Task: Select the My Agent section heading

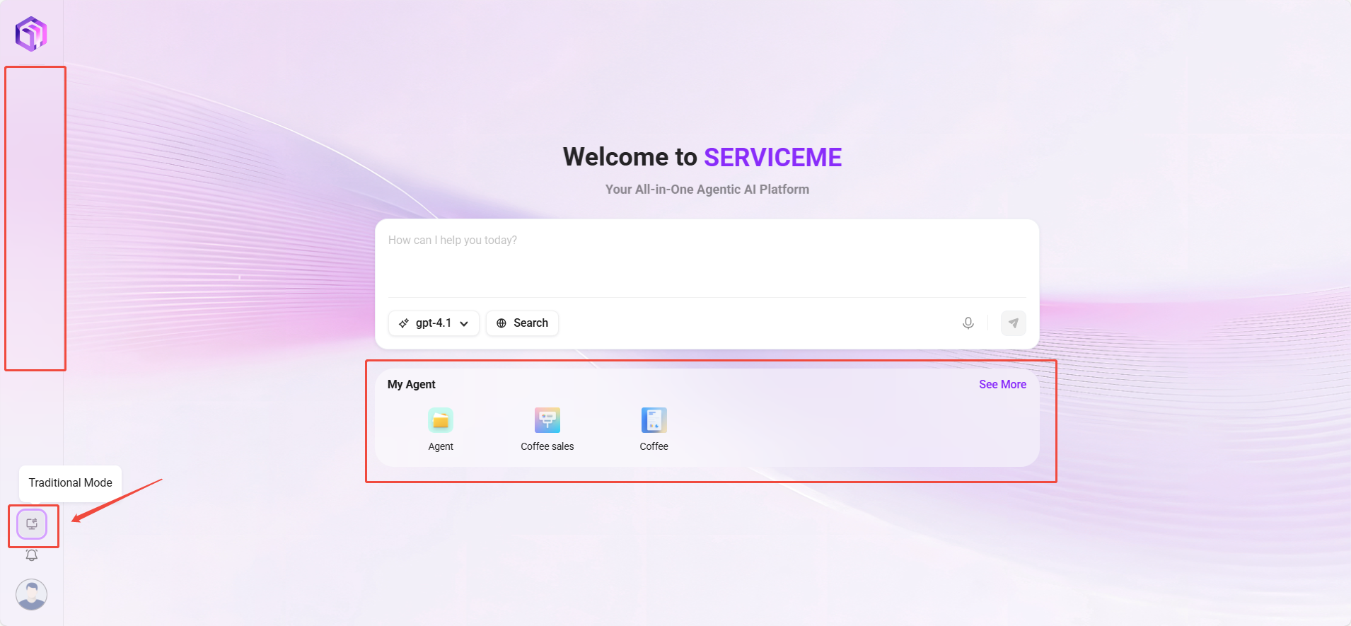Action: pyautogui.click(x=411, y=384)
